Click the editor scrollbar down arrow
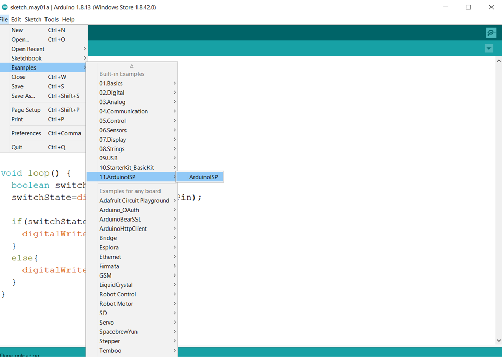 pos(499,341)
